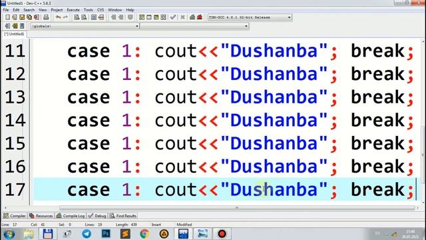Click the delete profiling information icon
Image resolution: width=426 pixels, height=240 pixels.
pyautogui.click(x=200, y=17)
